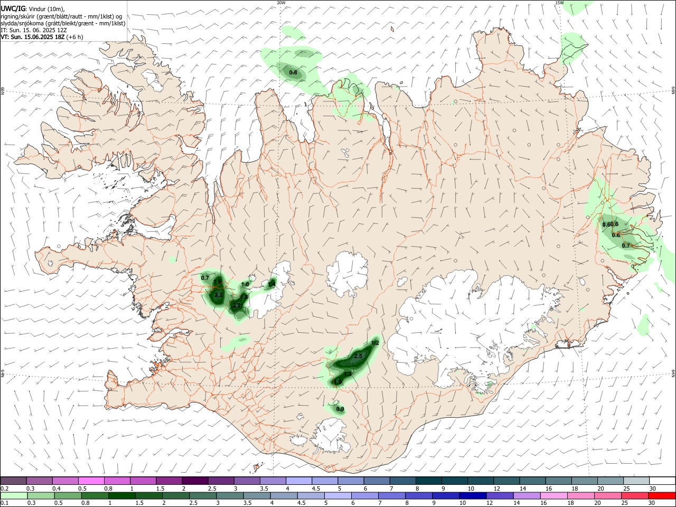The image size is (676, 507).
Task: Click the '2.5' rainfall value on the southern rain band
Action: click(358, 356)
